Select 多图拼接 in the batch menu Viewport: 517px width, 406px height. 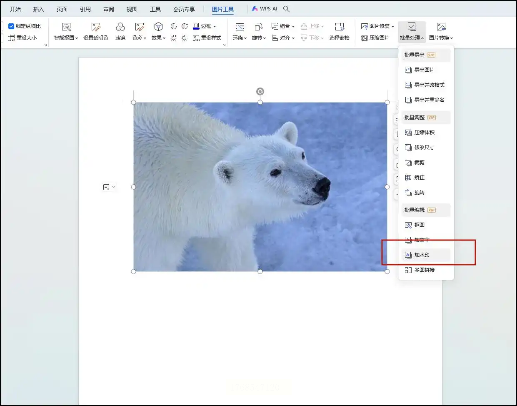point(424,270)
